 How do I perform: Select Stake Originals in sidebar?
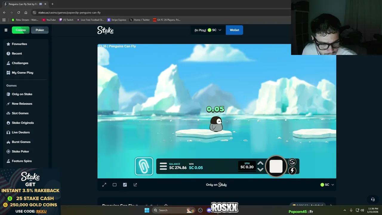pyautogui.click(x=23, y=123)
